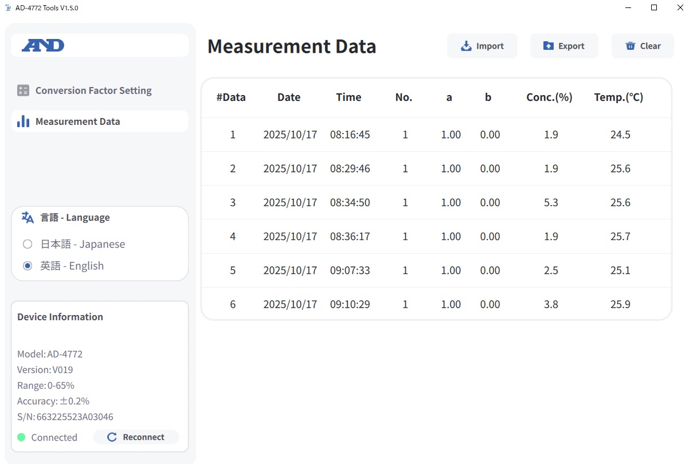Click the Measurement Data bar chart icon
Viewport: 693px width, 464px height.
click(23, 121)
